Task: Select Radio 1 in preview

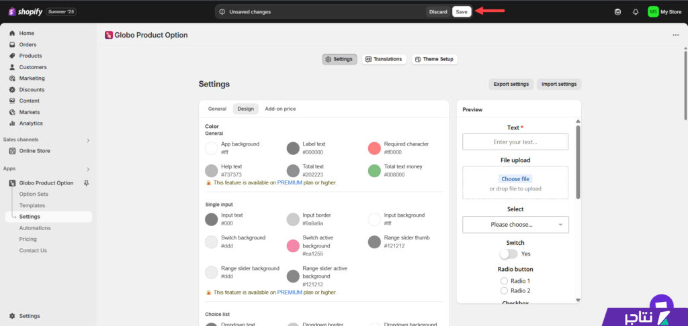Action: pyautogui.click(x=504, y=281)
